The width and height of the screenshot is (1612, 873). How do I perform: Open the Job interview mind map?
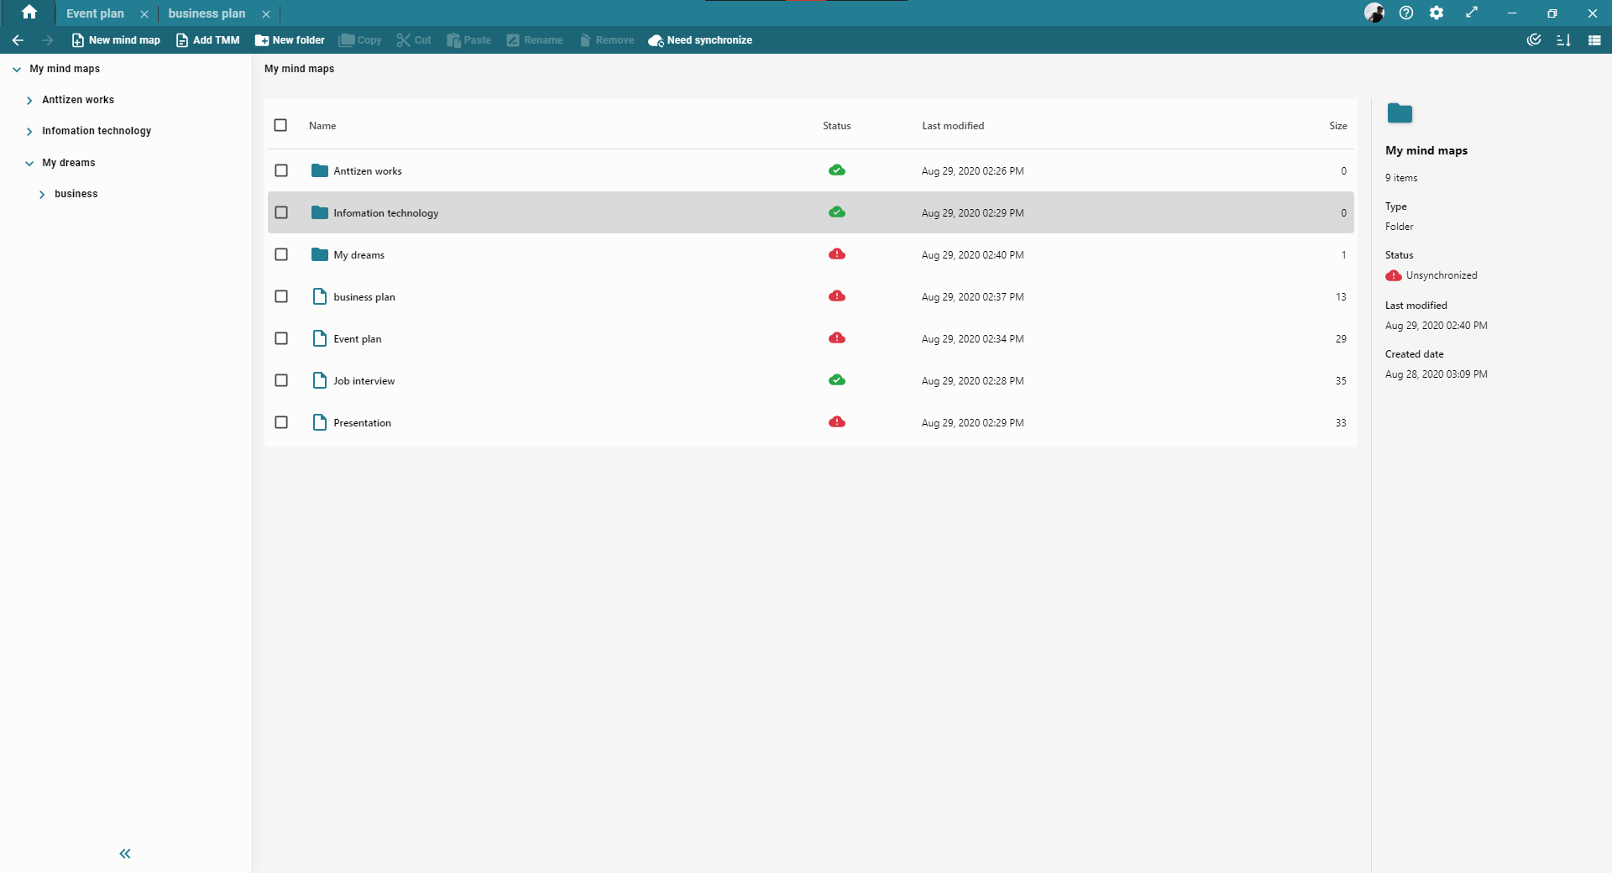(364, 381)
